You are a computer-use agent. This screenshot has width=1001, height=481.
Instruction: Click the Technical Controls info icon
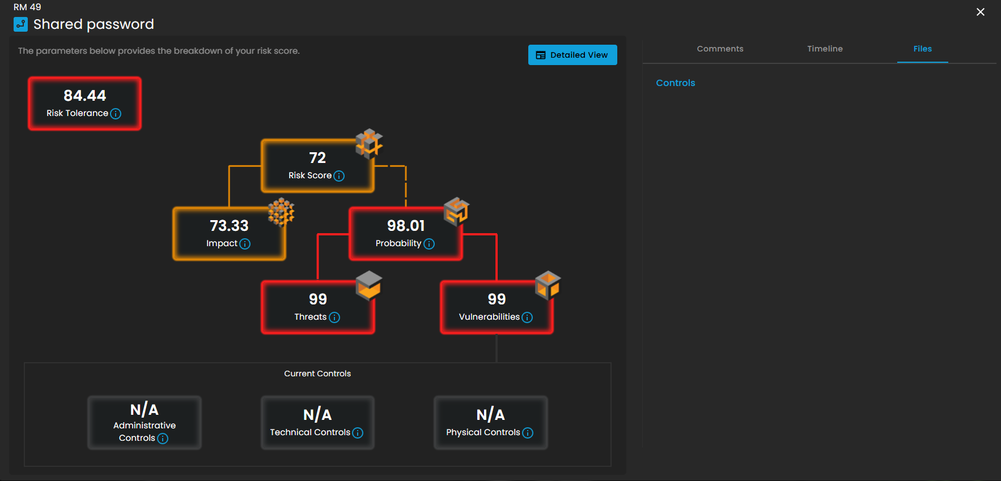358,433
